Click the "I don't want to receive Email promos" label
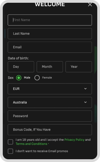The image size is (100, 162). (42, 151)
